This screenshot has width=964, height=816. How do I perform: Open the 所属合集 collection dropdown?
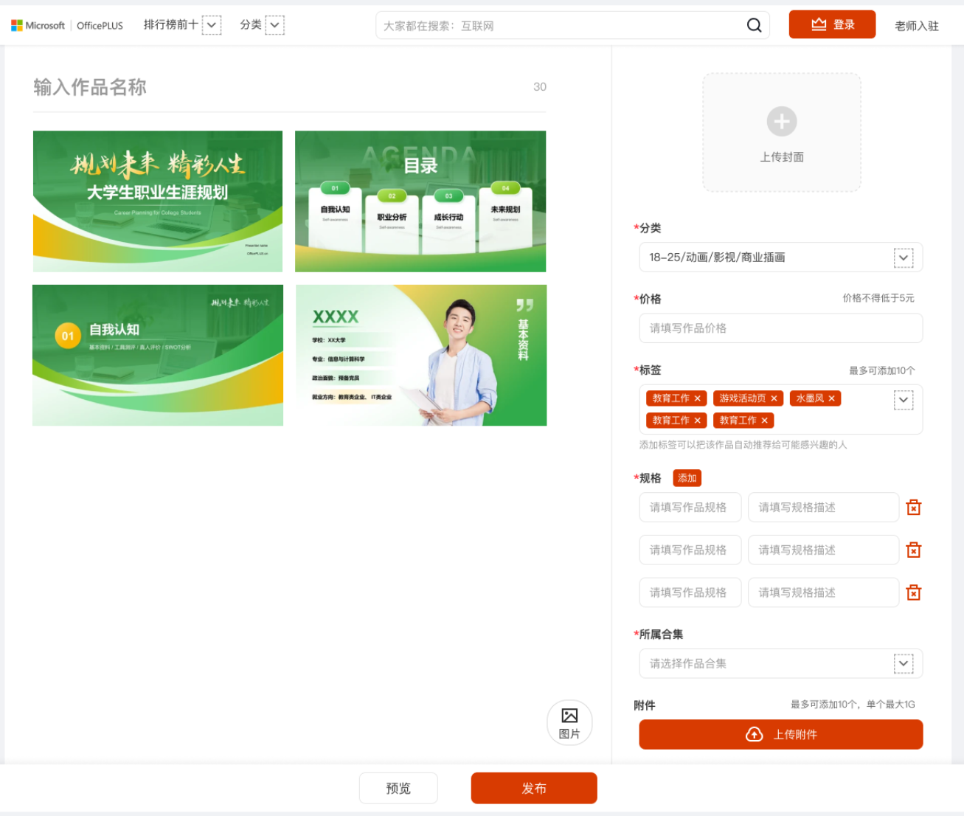coord(903,663)
